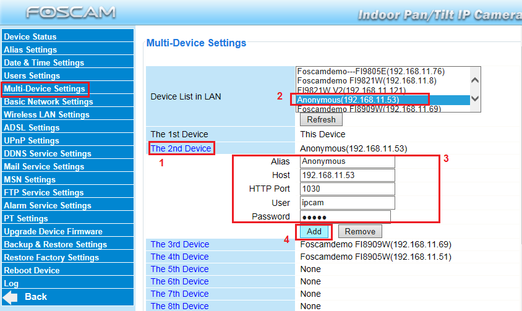The height and width of the screenshot is (311, 522).
Task: Click the Back label in the sidebar
Action: [x=36, y=297]
